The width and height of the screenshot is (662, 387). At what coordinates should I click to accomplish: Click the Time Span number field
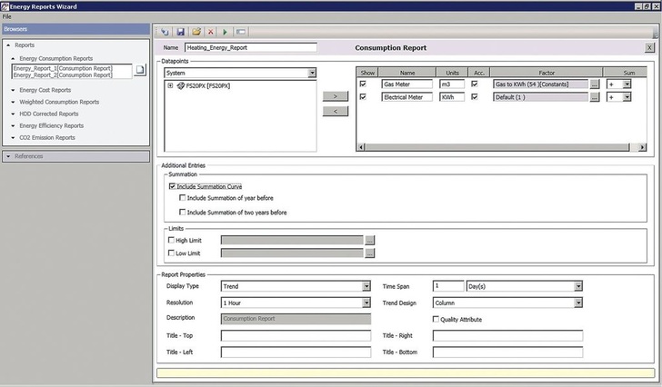(448, 286)
